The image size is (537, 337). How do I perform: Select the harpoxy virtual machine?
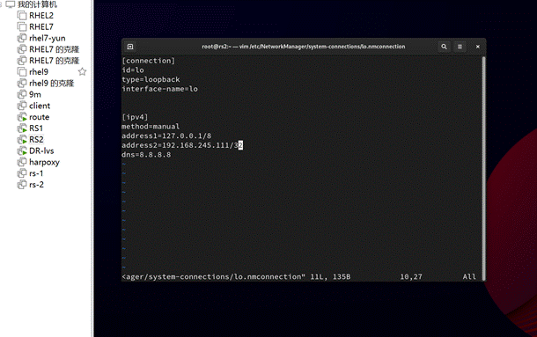click(x=45, y=162)
